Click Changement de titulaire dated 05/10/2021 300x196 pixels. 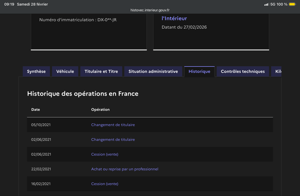(113, 125)
